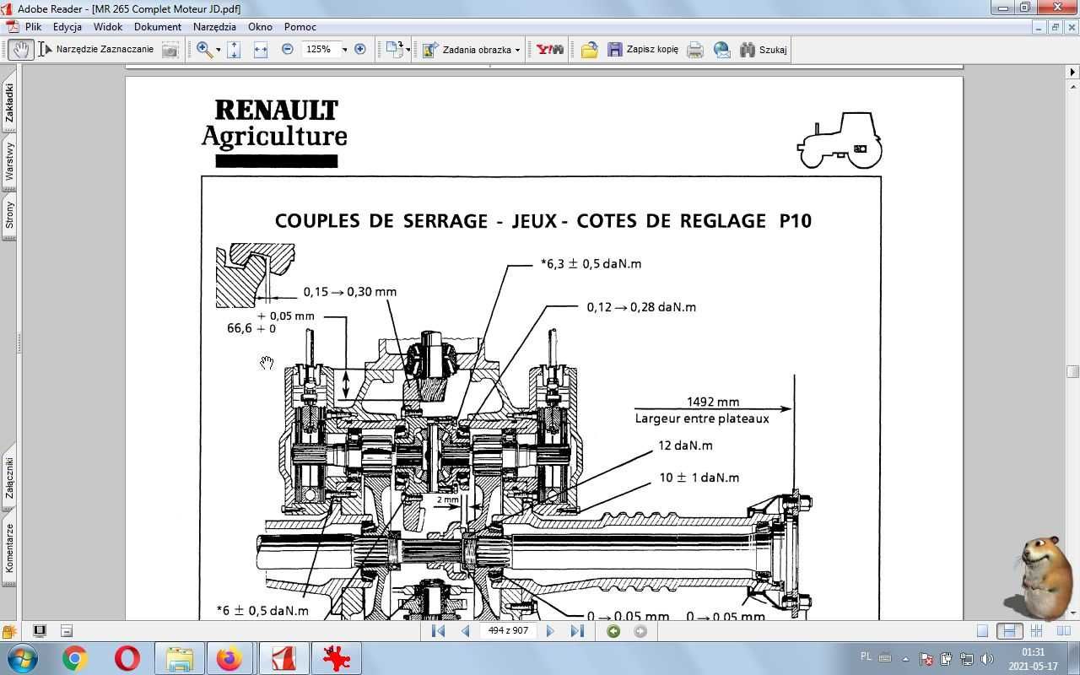Fit page width to window
Viewport: 1080px width, 675px height.
point(260,50)
